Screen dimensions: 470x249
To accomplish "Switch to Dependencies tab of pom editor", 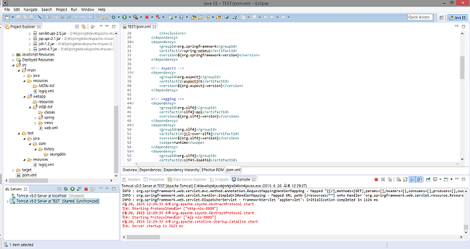I will point(150,170).
